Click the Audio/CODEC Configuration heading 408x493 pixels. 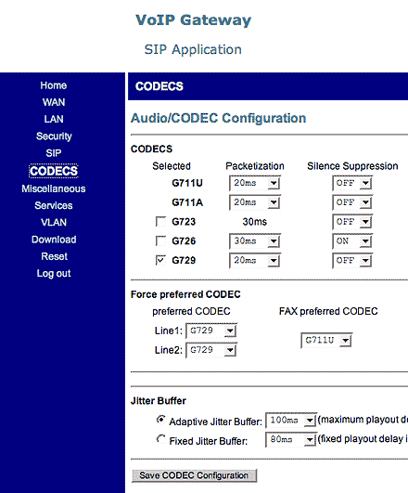pyautogui.click(x=218, y=118)
